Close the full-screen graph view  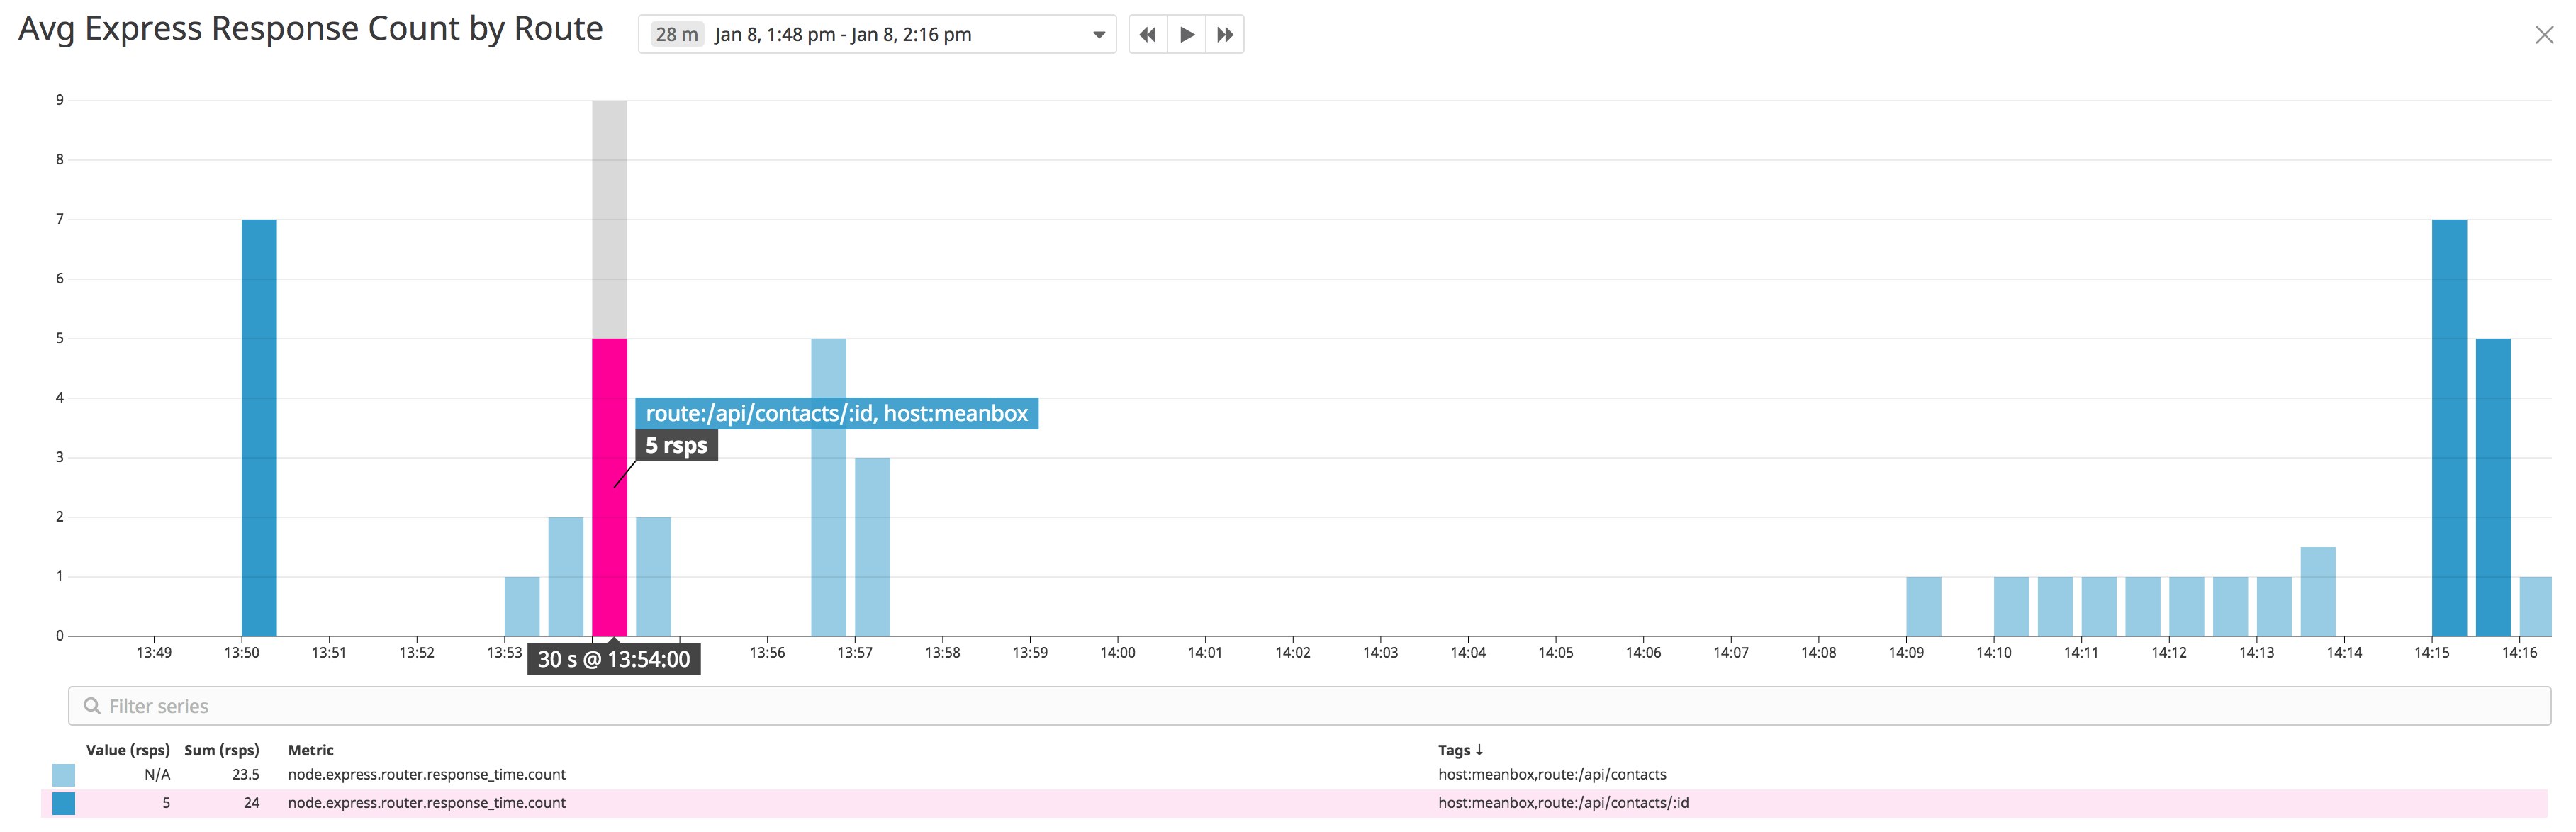pyautogui.click(x=2545, y=35)
